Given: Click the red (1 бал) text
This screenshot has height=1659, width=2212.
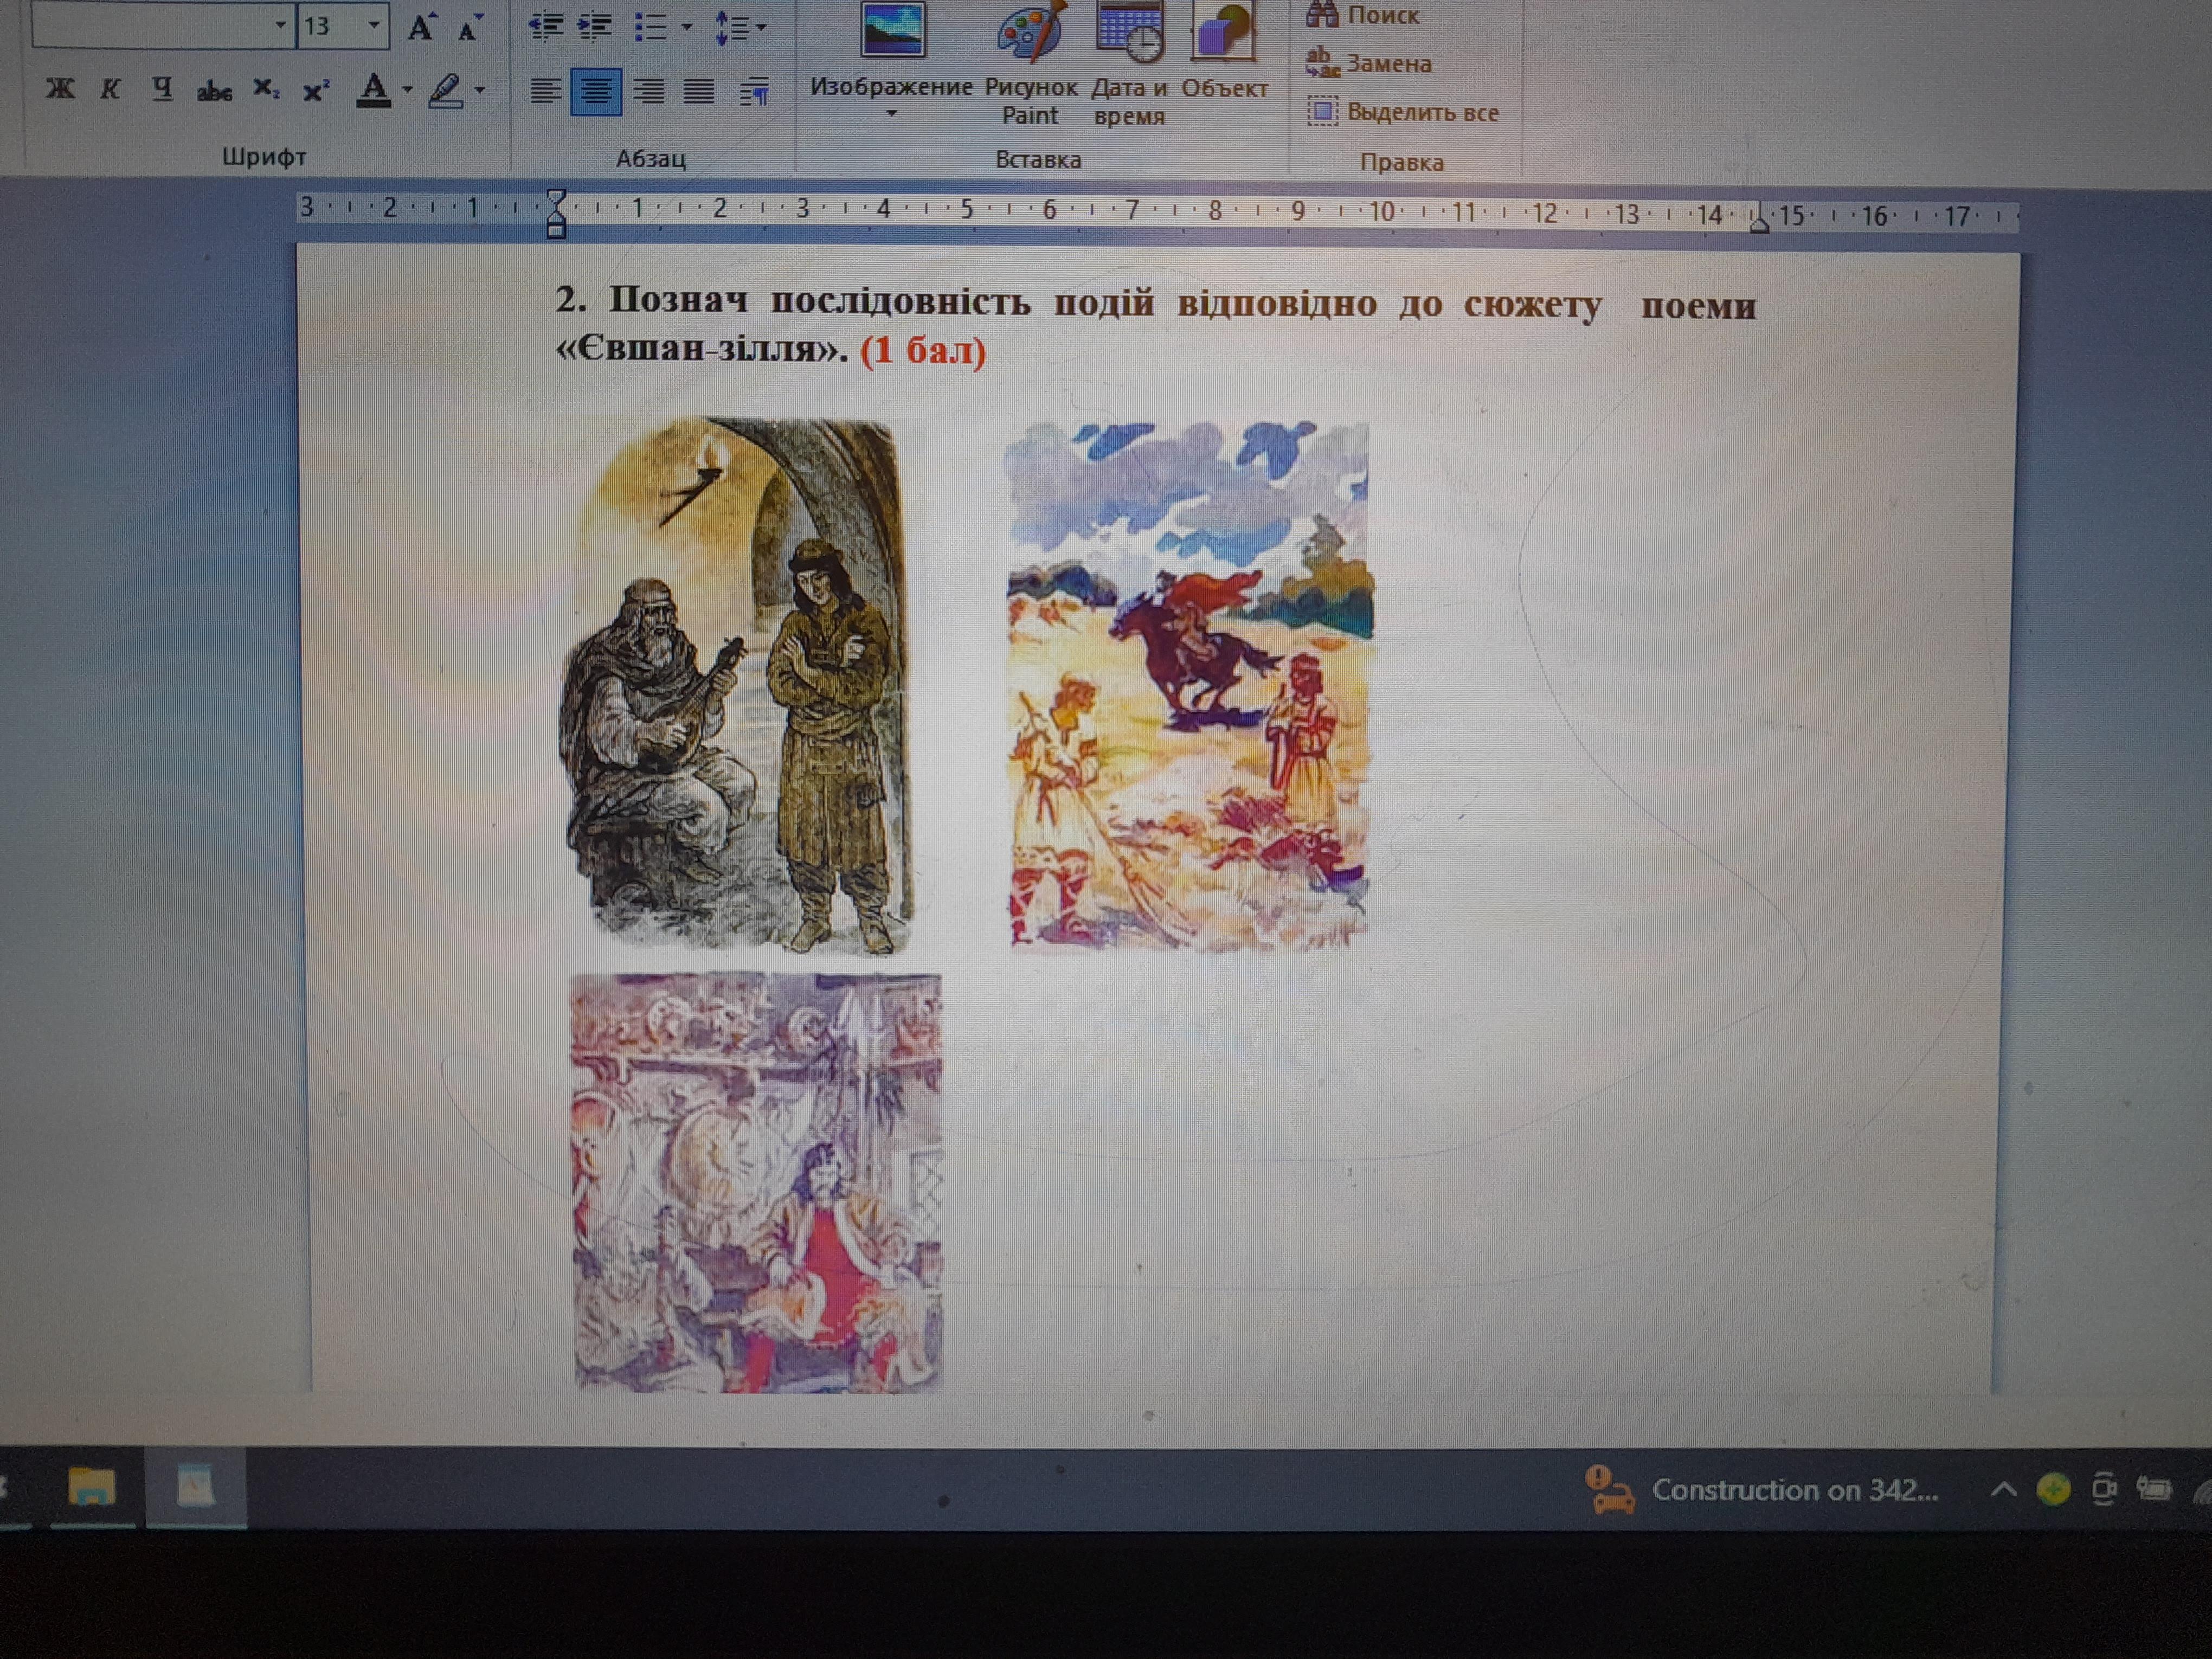Looking at the screenshot, I should click(x=923, y=350).
